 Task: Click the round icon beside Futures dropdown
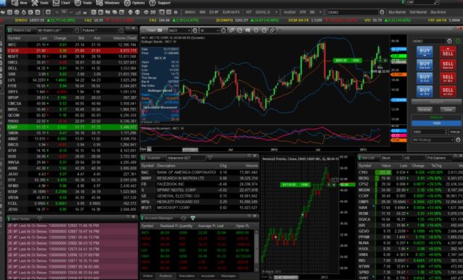click(122, 30)
